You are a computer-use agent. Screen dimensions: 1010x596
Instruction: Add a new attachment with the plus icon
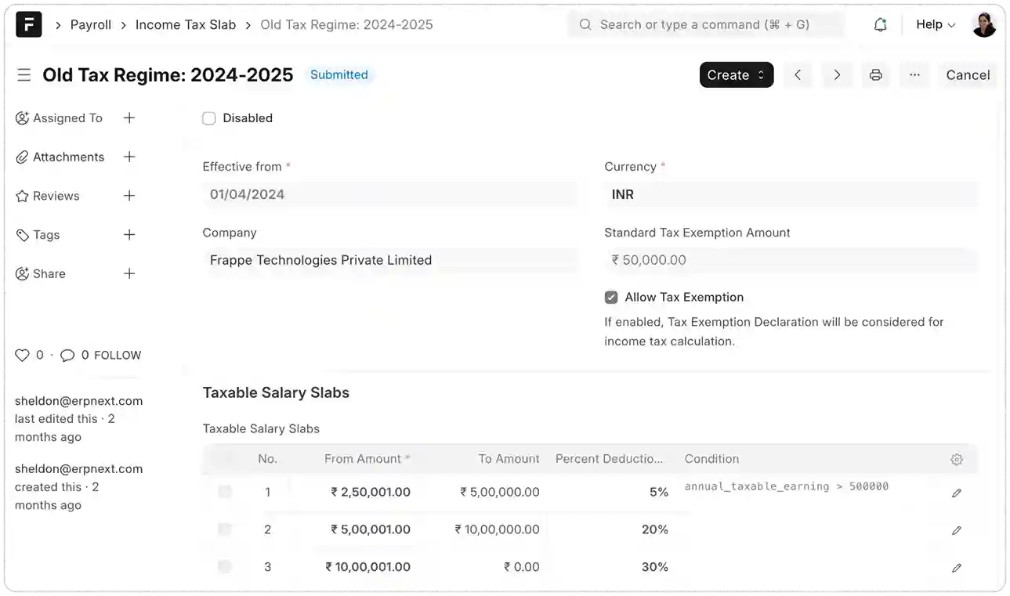(x=129, y=157)
